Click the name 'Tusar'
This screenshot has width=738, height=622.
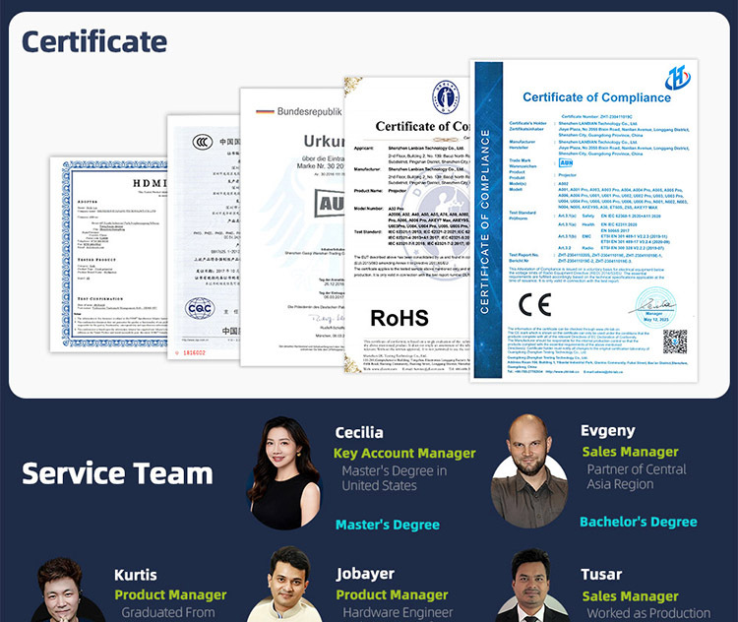[601, 575]
